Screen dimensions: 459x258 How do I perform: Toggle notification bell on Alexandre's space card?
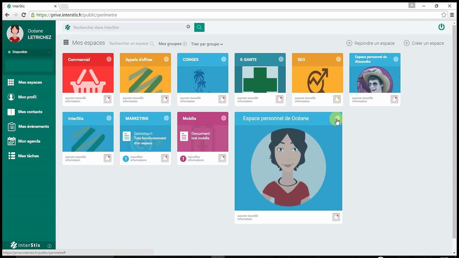point(394,99)
